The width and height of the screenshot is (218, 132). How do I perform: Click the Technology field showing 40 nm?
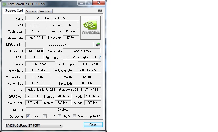click(x=36, y=31)
